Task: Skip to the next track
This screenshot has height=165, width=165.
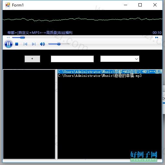Action: (x=34, y=44)
